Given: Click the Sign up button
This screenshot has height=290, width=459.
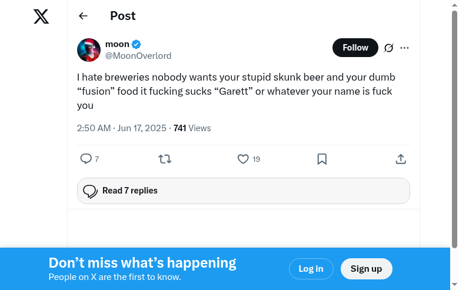Looking at the screenshot, I should tap(366, 269).
